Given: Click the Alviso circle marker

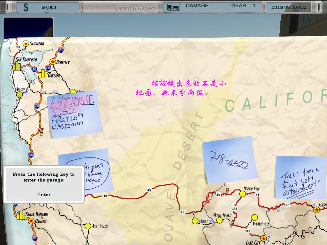Looking at the screenshot, I should point(19,95).
